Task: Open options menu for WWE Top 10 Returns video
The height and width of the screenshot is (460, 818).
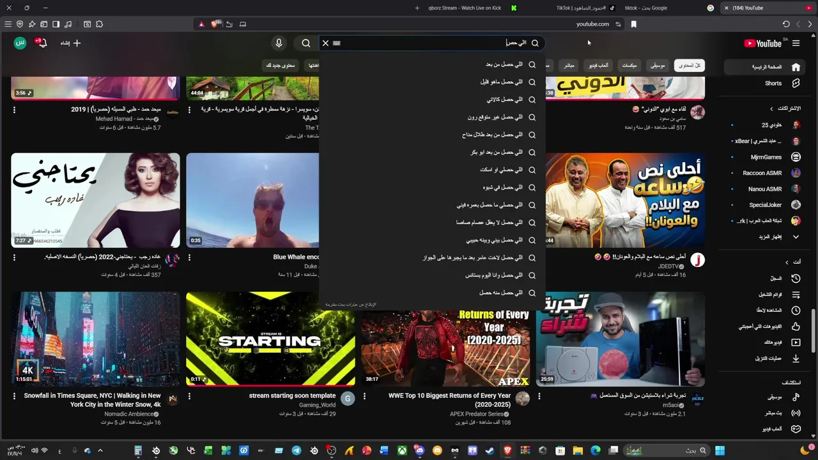Action: click(x=364, y=396)
